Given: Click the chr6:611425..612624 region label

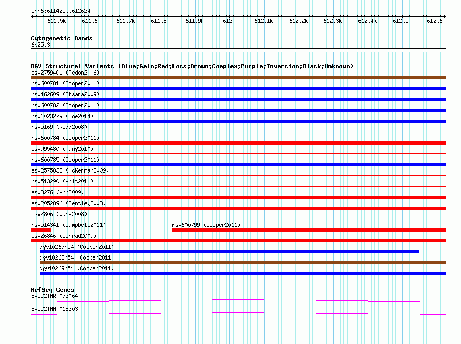Looking at the screenshot, I should tap(61, 11).
